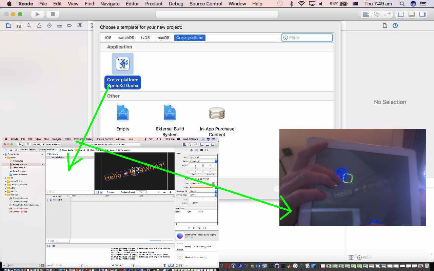Click the 'Other' section header
This screenshot has height=271, width=434.
(113, 96)
